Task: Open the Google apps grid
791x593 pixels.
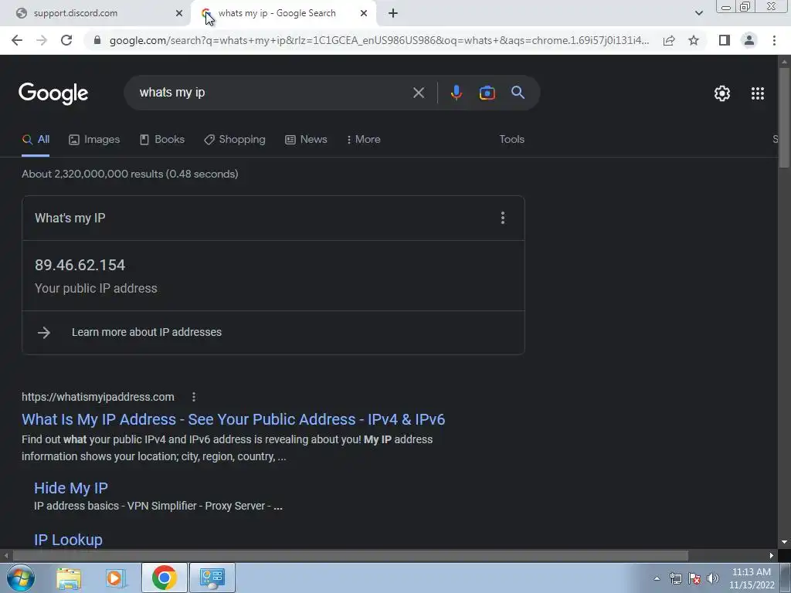Action: point(757,93)
